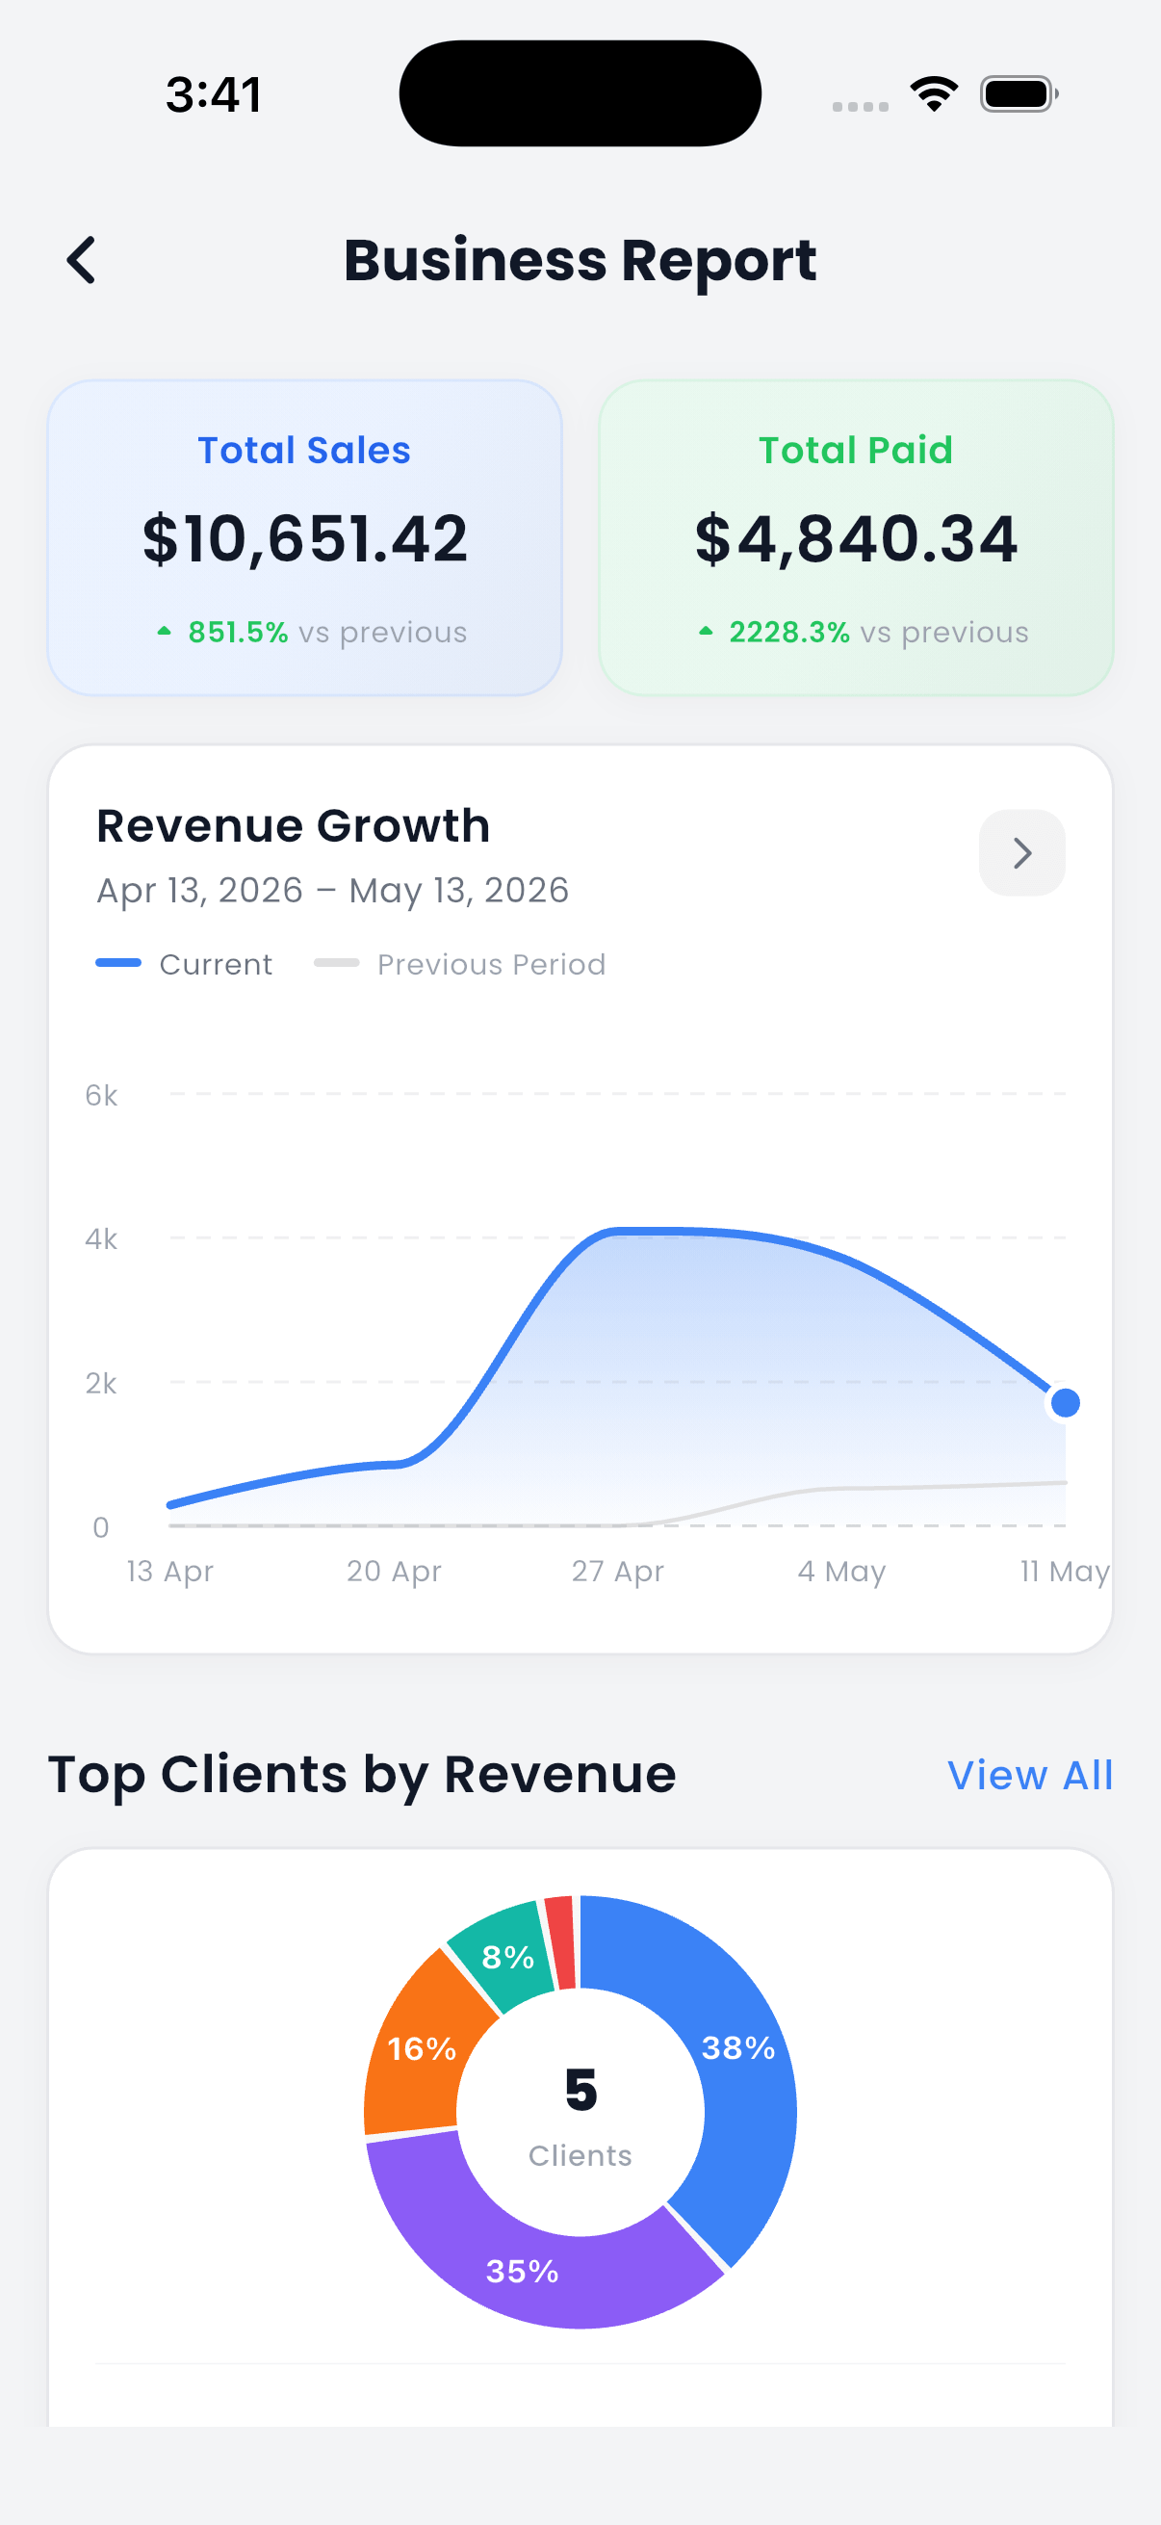The height and width of the screenshot is (2525, 1161).
Task: Tap the 2k y-axis label
Action: click(101, 1383)
